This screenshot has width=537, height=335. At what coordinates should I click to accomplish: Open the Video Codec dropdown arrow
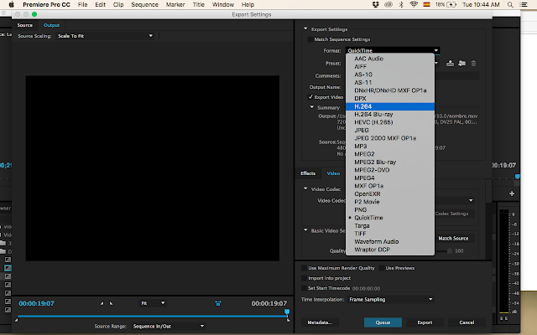pyautogui.click(x=471, y=200)
